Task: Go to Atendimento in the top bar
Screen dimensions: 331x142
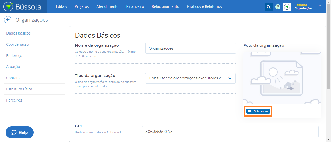Action: 107,7
